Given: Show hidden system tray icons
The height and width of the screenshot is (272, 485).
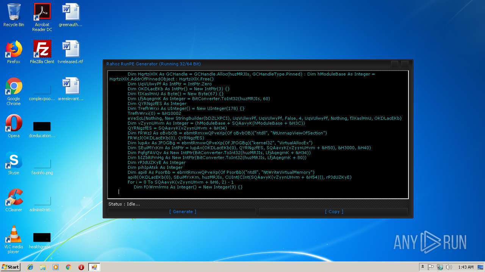Looking at the screenshot, I should [423, 267].
